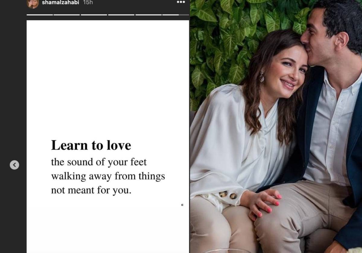Jump to the third story progress segment

pos(94,14)
